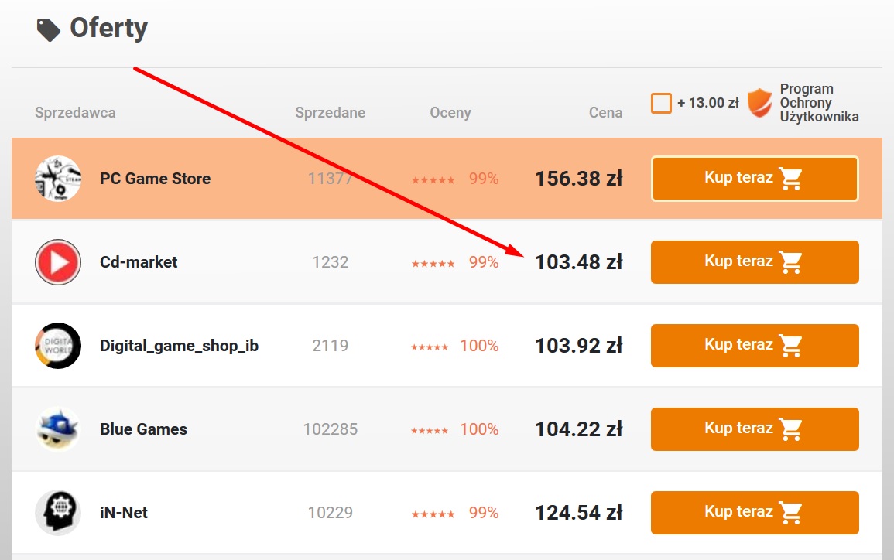
Task: Click the Sprzedane column header
Action: click(x=330, y=113)
